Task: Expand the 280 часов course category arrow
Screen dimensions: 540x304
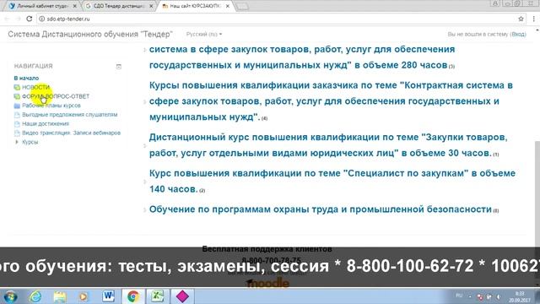Action: (x=145, y=50)
